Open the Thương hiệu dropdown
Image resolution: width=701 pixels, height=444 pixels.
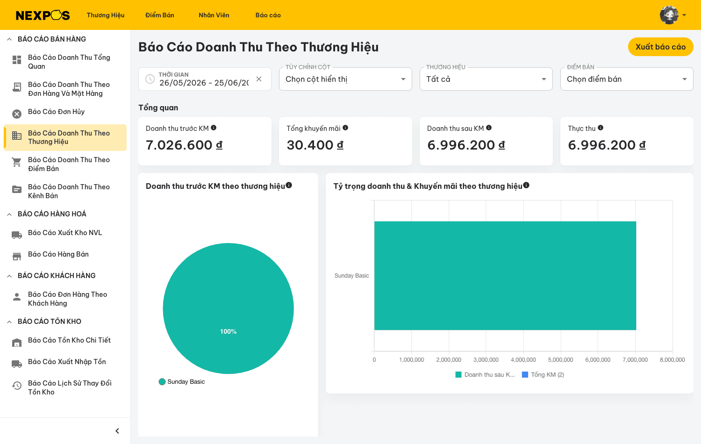click(x=486, y=79)
